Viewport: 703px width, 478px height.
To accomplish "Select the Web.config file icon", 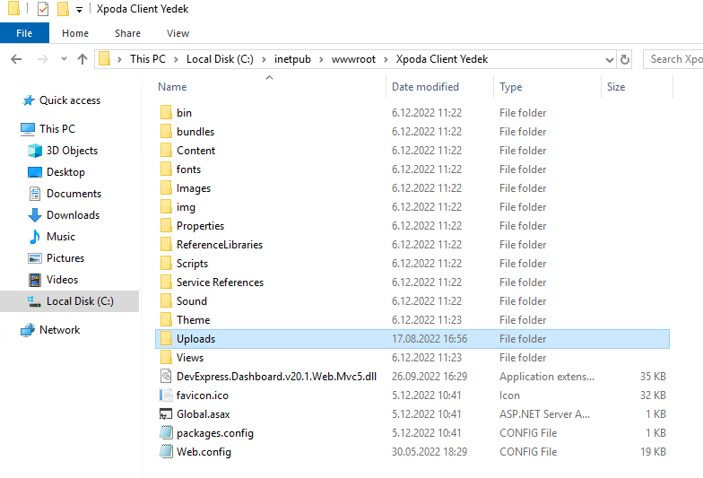I will pyautogui.click(x=166, y=452).
